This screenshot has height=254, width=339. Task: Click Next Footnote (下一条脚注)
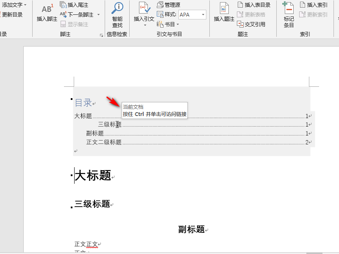click(77, 14)
